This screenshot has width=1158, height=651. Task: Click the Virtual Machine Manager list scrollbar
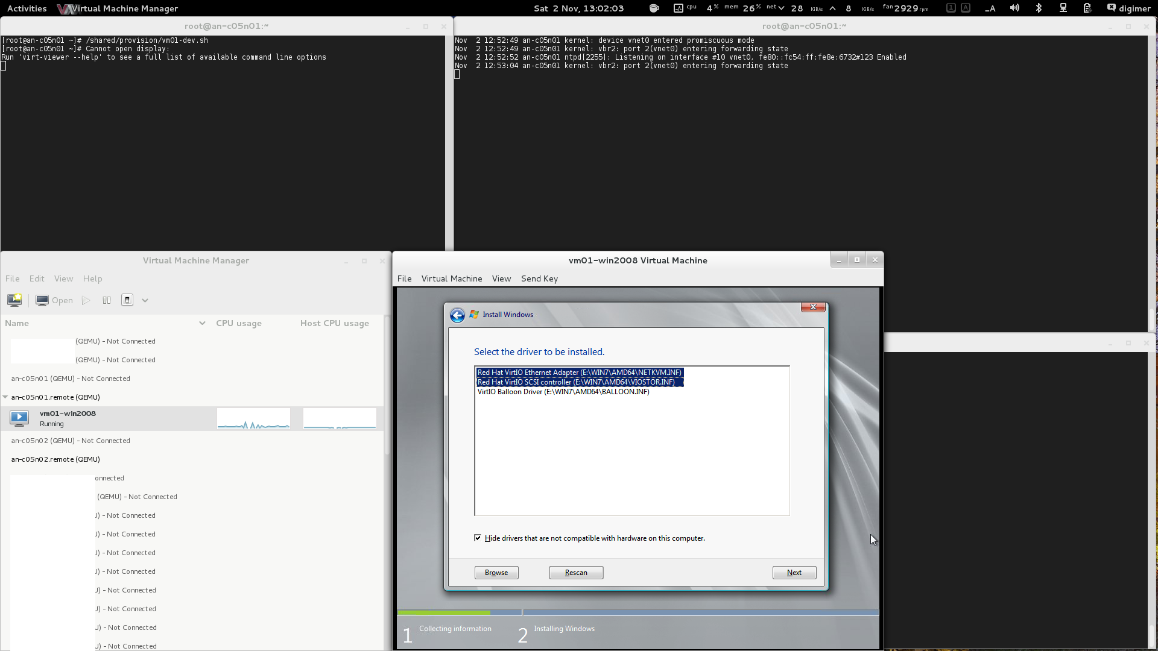[388, 386]
